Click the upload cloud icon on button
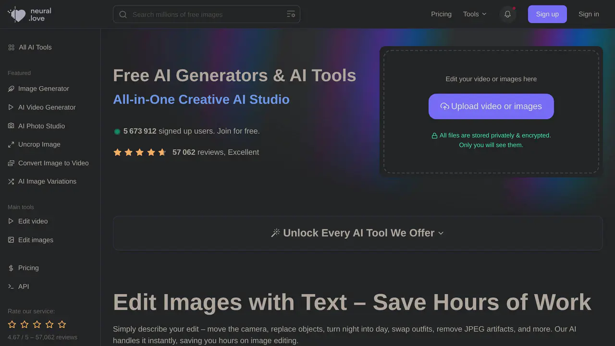 (444, 106)
